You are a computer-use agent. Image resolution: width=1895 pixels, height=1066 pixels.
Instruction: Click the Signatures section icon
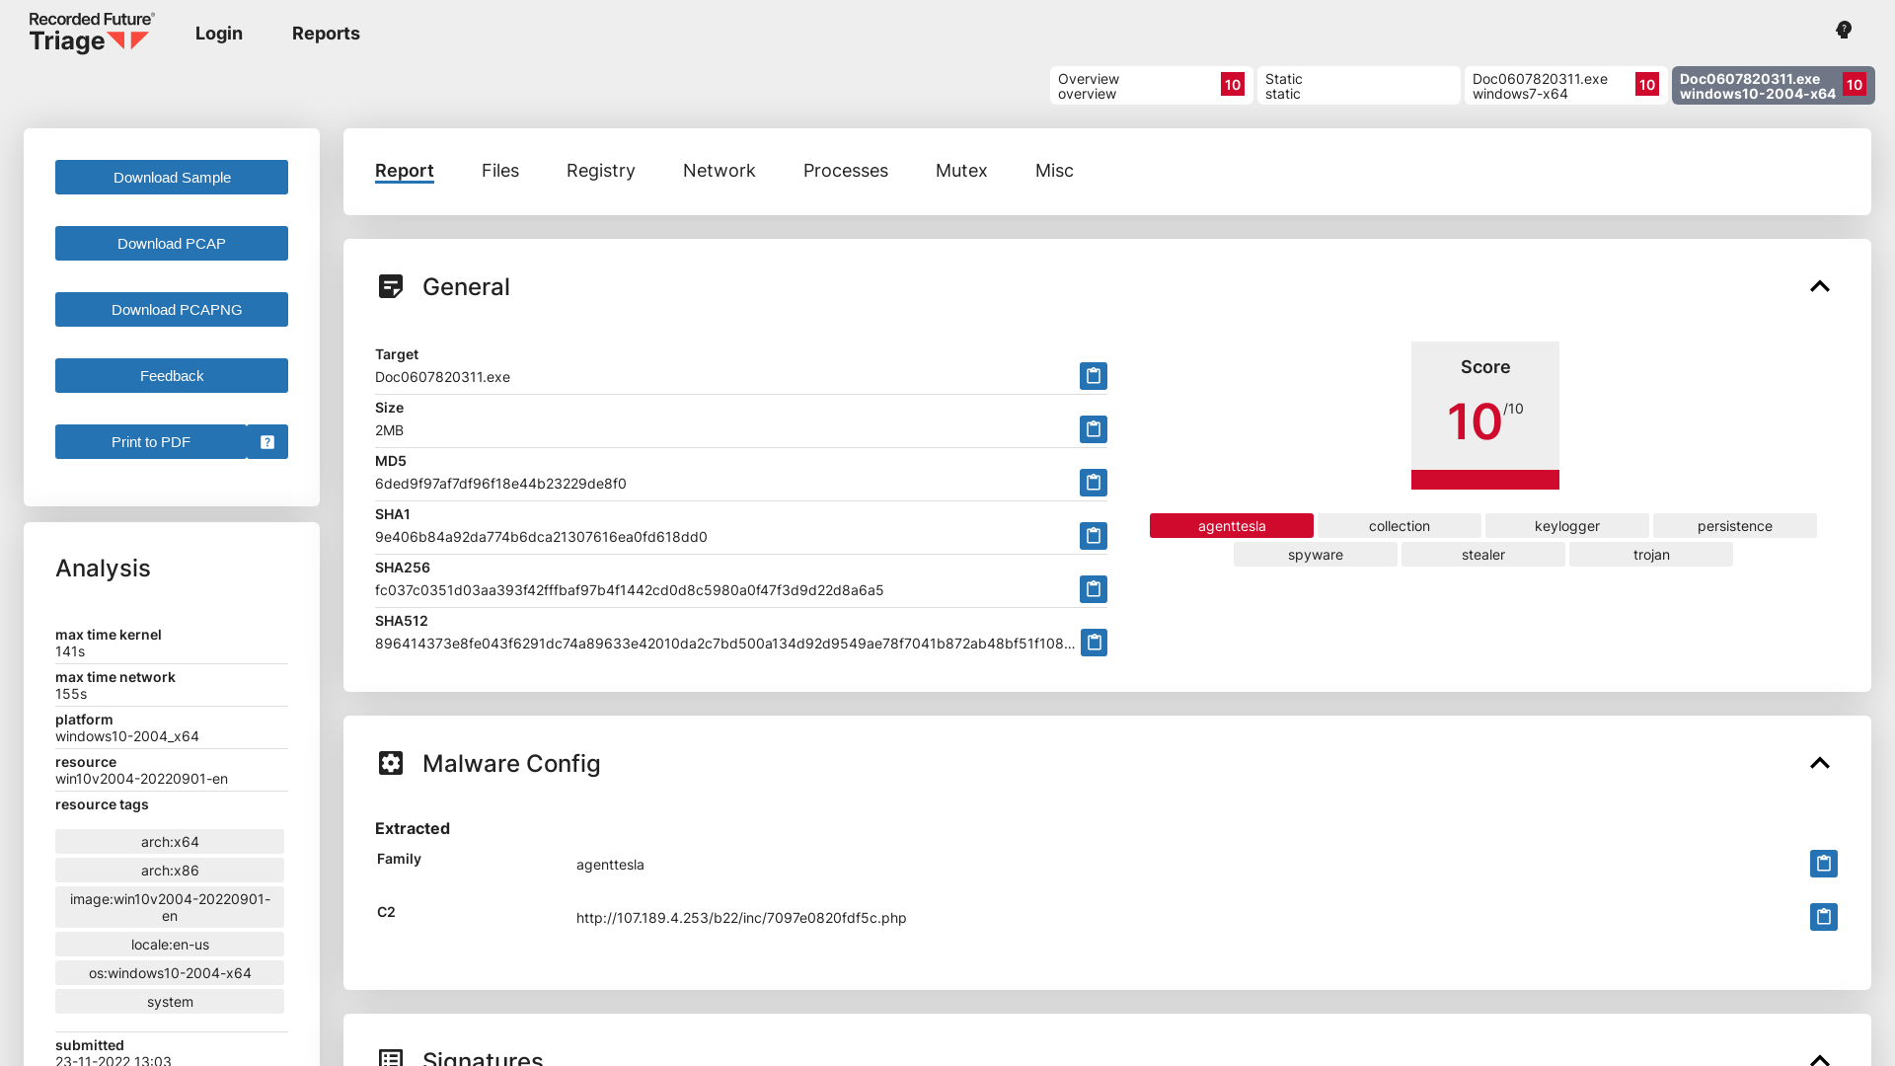coord(391,1057)
